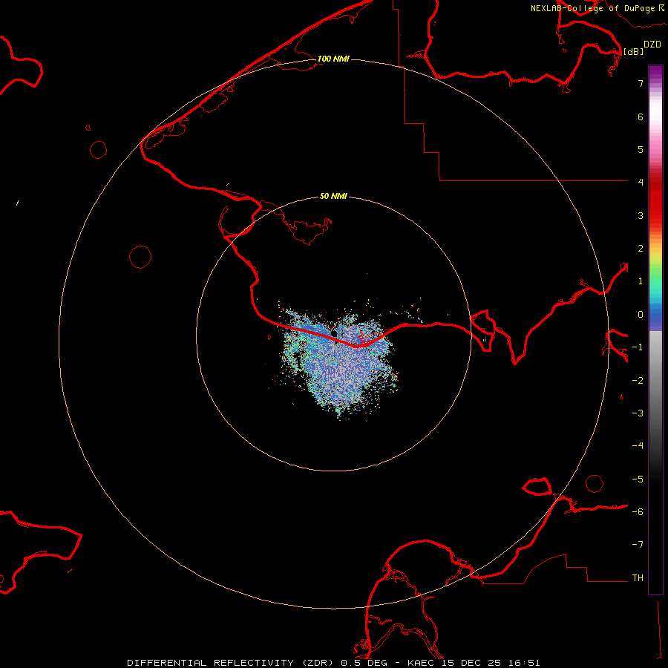Click the black radar site dot in echoes
This screenshot has height=668, width=668.
tap(334, 333)
